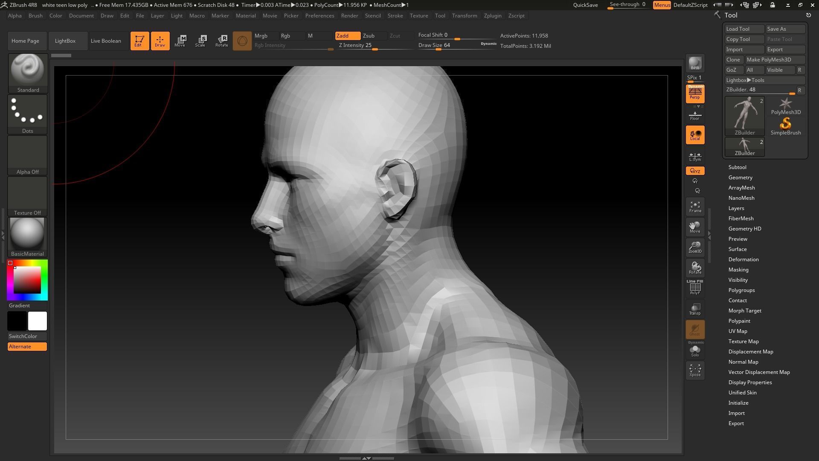The image size is (819, 461).
Task: Toggle Zadd sculpt mode
Action: click(348, 36)
